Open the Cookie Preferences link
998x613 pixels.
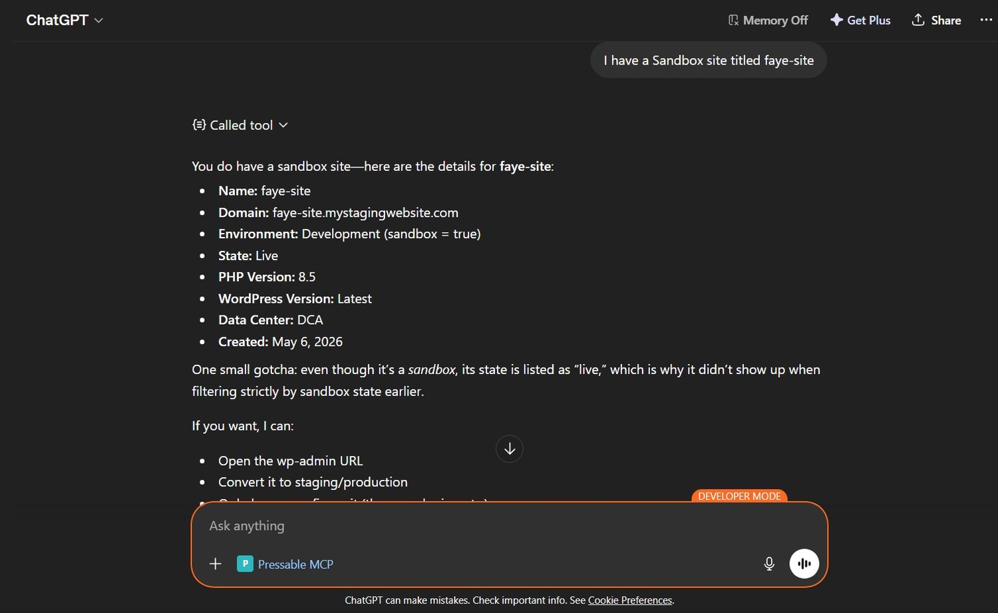tap(630, 600)
